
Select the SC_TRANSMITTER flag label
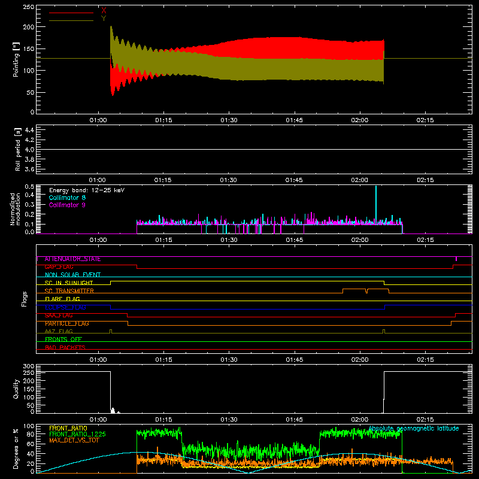69,291
